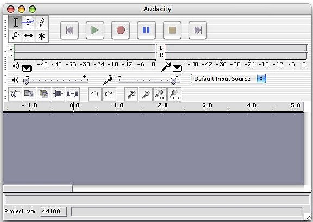Click the Fit Project in window icon
The height and width of the screenshot is (222, 313).
coord(174,94)
